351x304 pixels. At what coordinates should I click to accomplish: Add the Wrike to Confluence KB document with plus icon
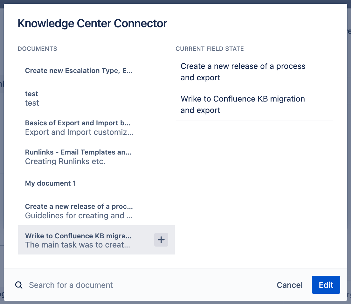click(x=161, y=240)
